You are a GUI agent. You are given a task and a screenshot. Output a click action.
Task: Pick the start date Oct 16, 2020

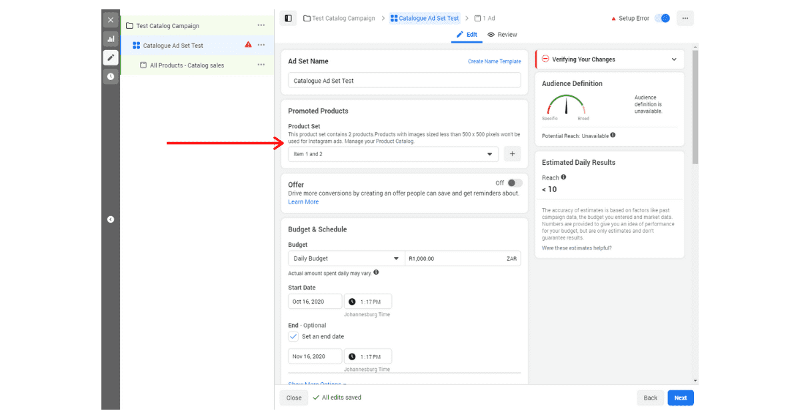(x=315, y=302)
